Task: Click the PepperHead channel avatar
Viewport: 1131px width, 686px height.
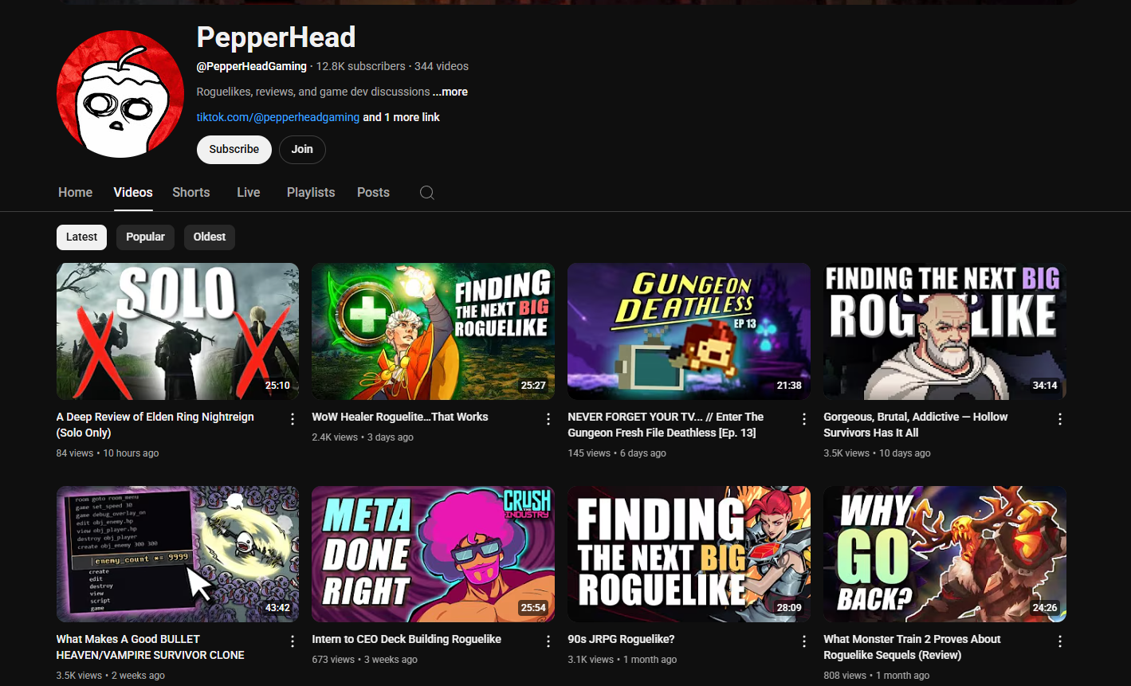Action: (120, 94)
